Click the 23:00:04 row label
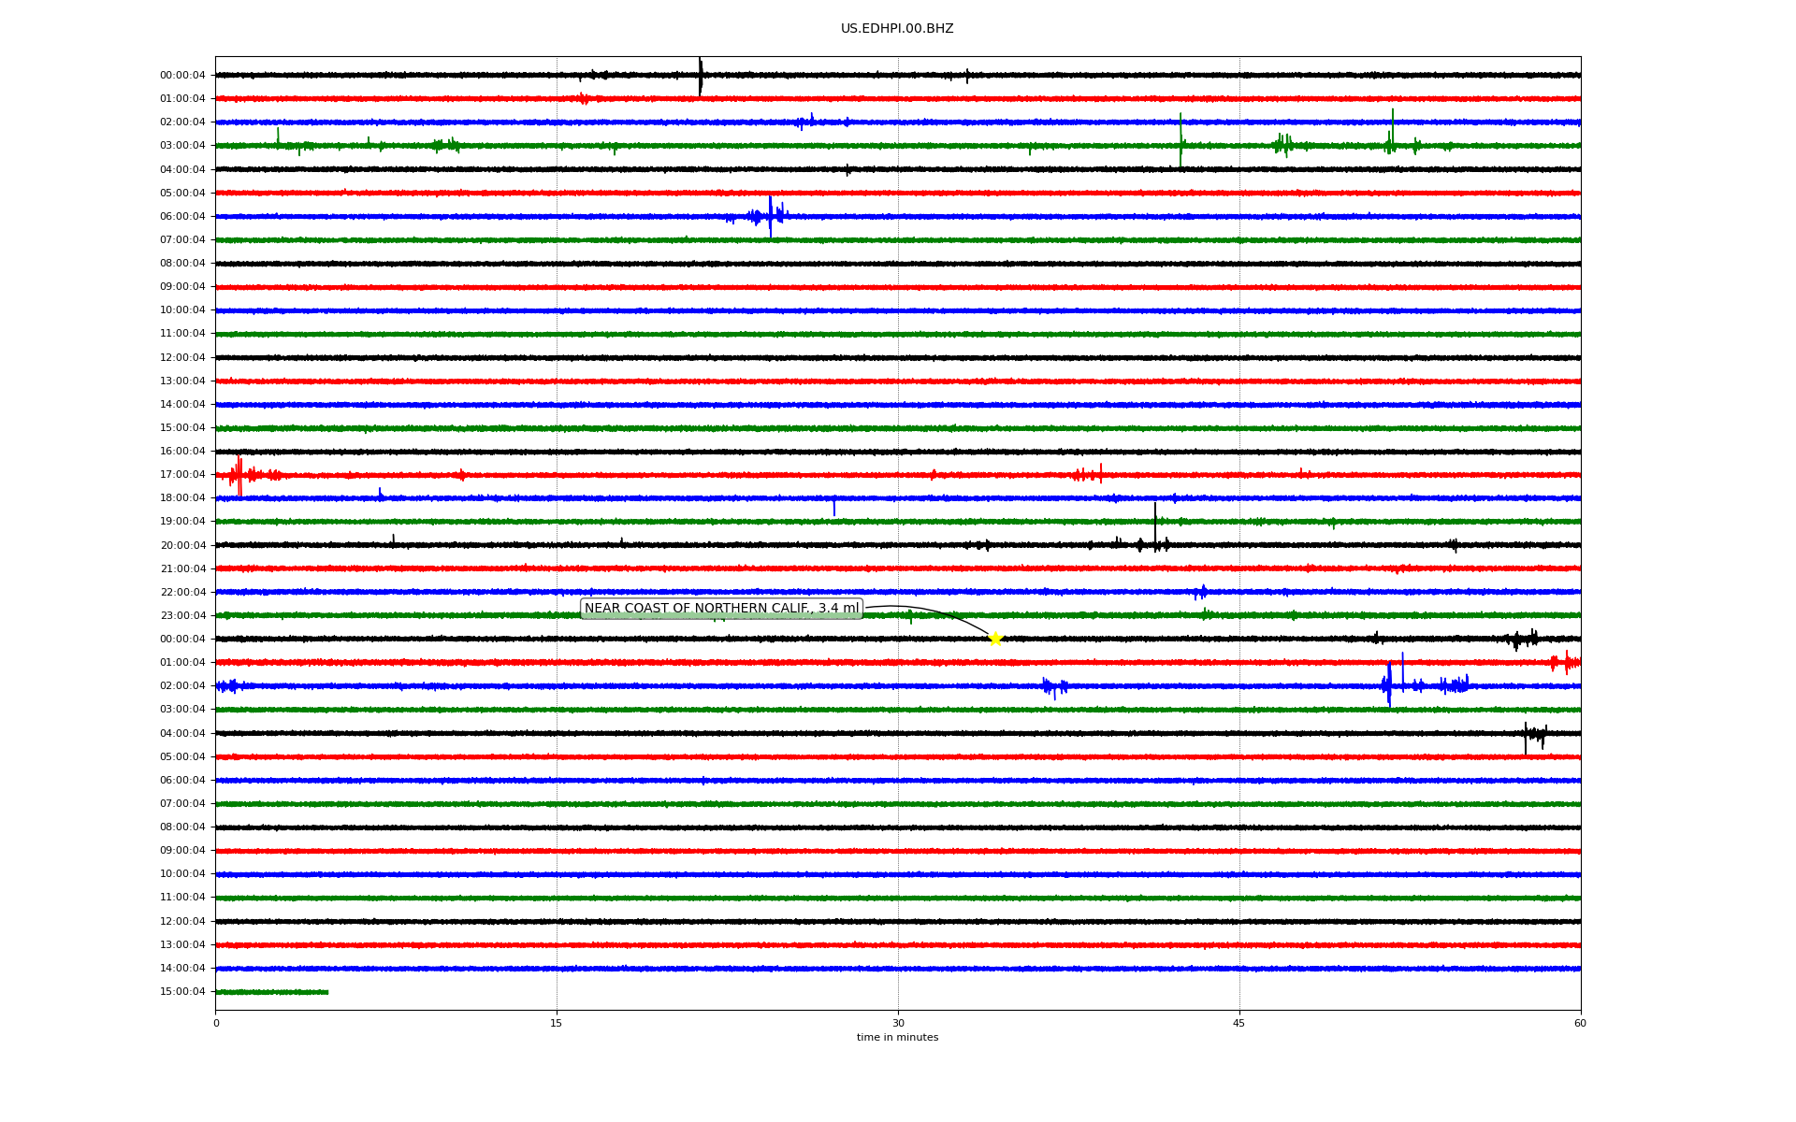Viewport: 1796px width, 1122px height. [x=182, y=616]
